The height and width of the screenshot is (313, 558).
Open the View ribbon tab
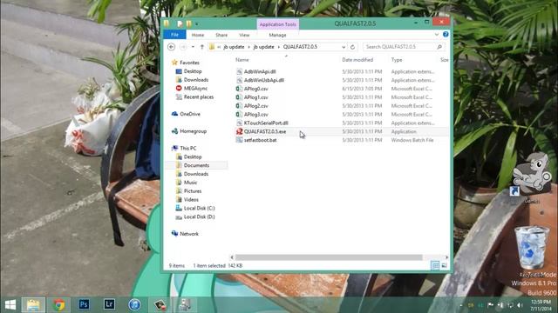point(244,35)
